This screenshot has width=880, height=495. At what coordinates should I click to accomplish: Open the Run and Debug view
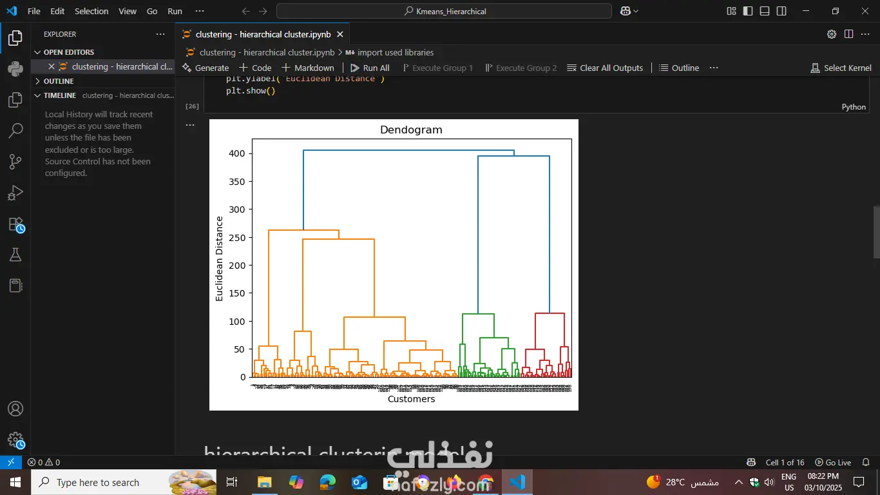point(15,193)
